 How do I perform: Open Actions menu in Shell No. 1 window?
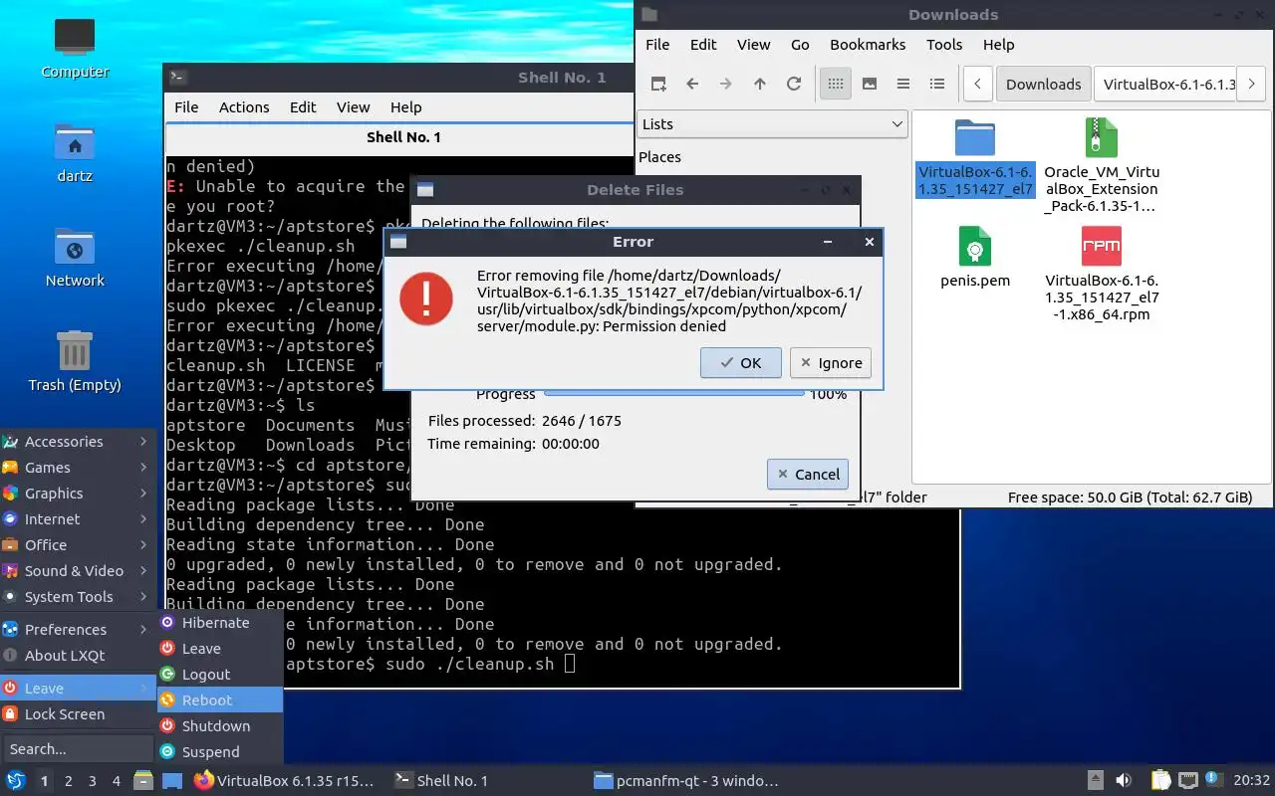point(244,107)
